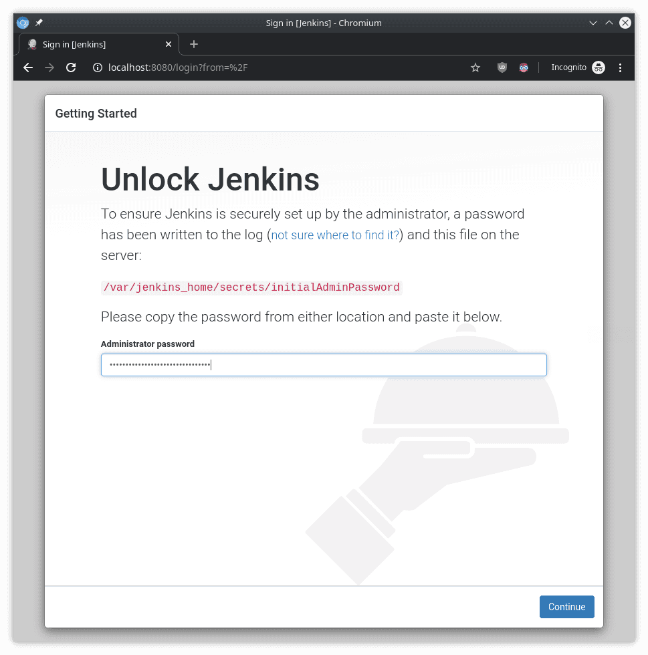Click 'Please copy the password' instruction text
Screen dimensions: 648x655
tap(301, 317)
